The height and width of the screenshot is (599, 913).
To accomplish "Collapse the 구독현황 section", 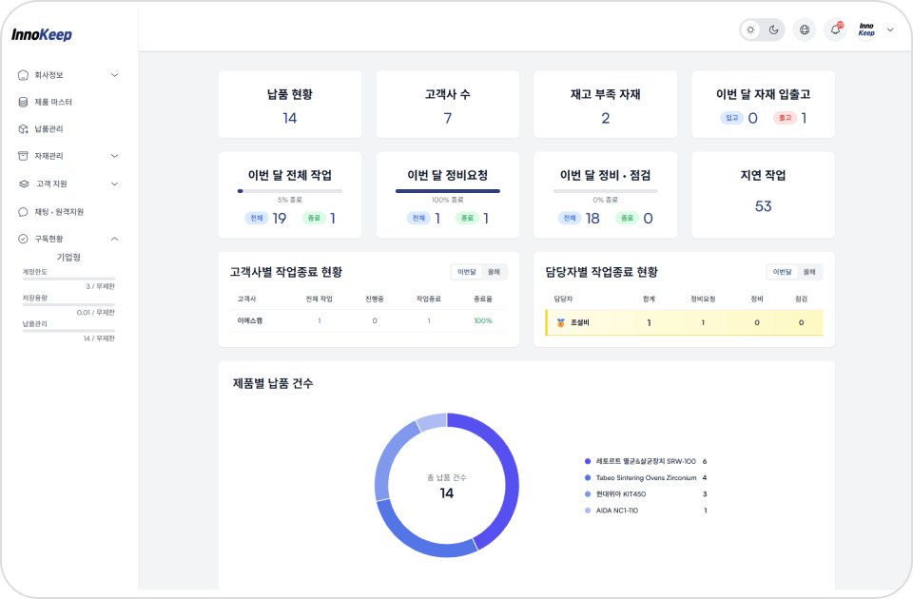I will pyautogui.click(x=114, y=238).
